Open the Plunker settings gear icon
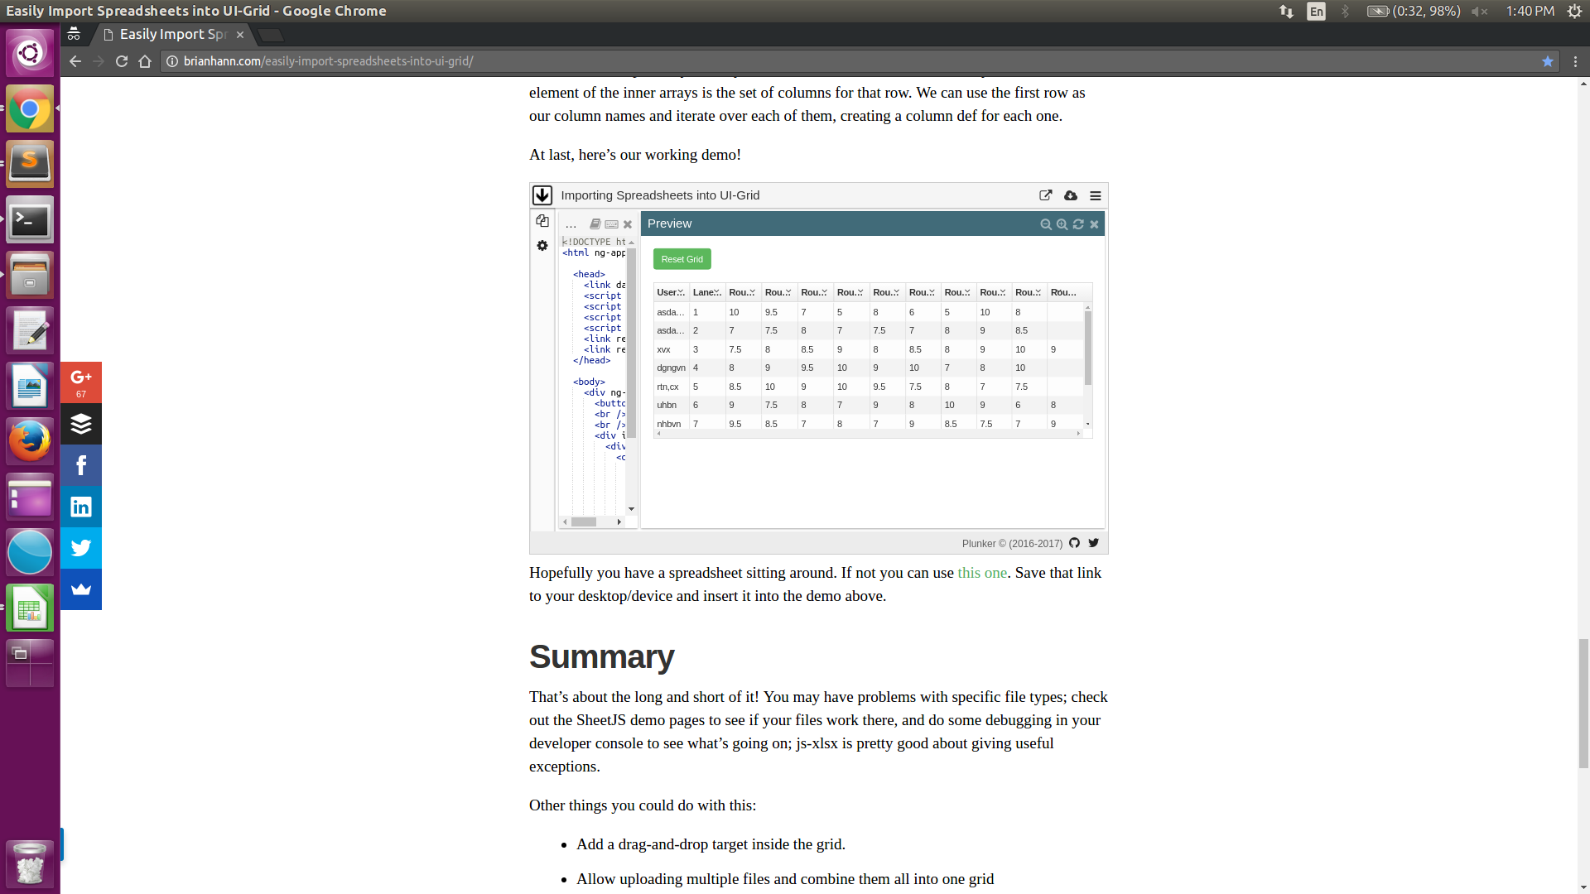Image resolution: width=1590 pixels, height=894 pixels. [x=542, y=246]
